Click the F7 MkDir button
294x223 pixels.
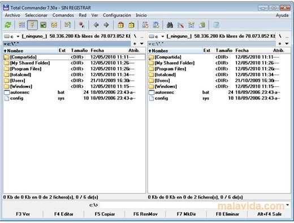click(187, 214)
